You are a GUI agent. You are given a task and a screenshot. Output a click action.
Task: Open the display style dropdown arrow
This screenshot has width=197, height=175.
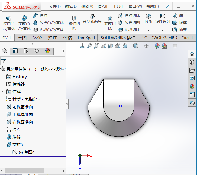(x=141, y=46)
